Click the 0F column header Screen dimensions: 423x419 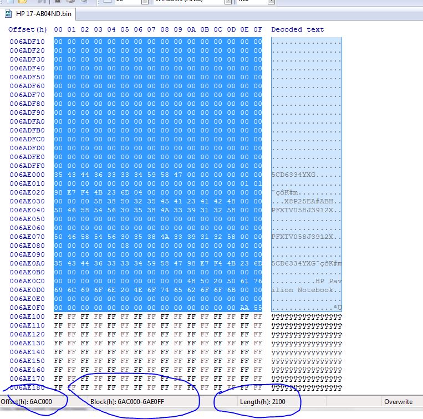coord(258,29)
